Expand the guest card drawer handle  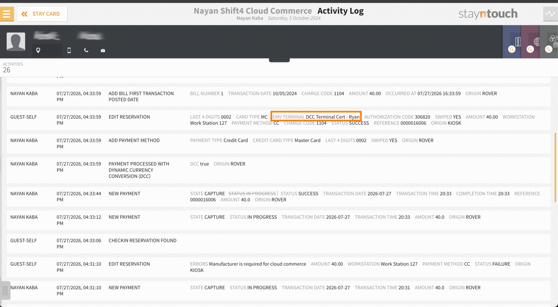(279, 60)
